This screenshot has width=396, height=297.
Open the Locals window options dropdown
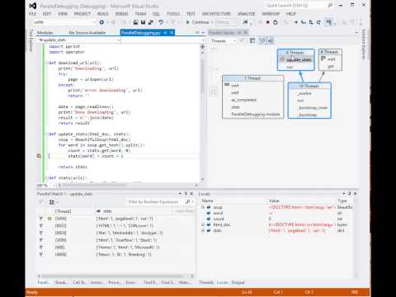344,194
